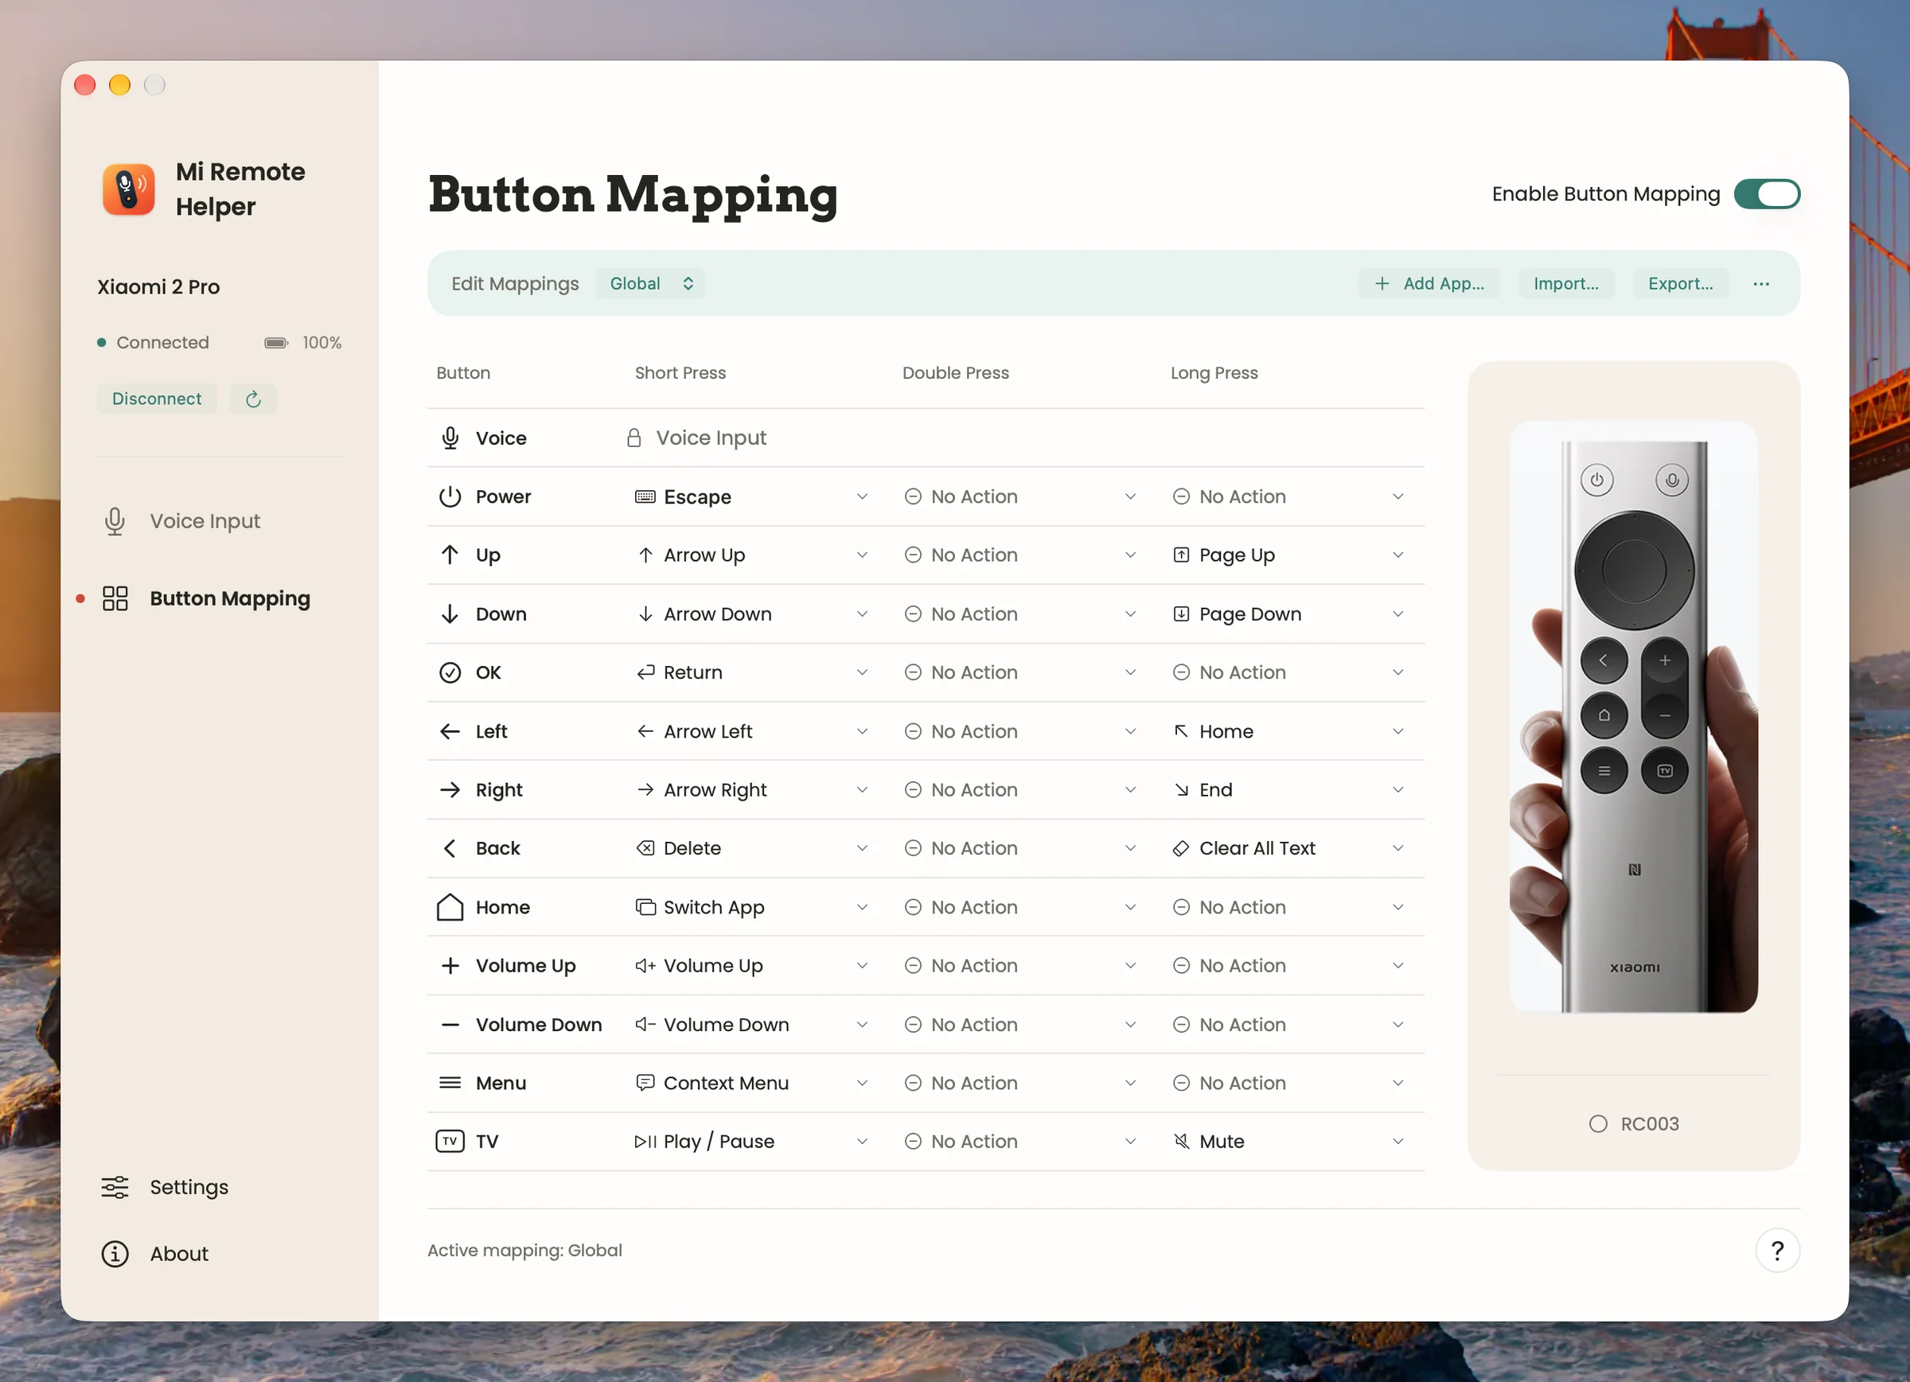Expand Up long press Page Up dropdown
Image resolution: width=1910 pixels, height=1382 pixels.
point(1288,556)
